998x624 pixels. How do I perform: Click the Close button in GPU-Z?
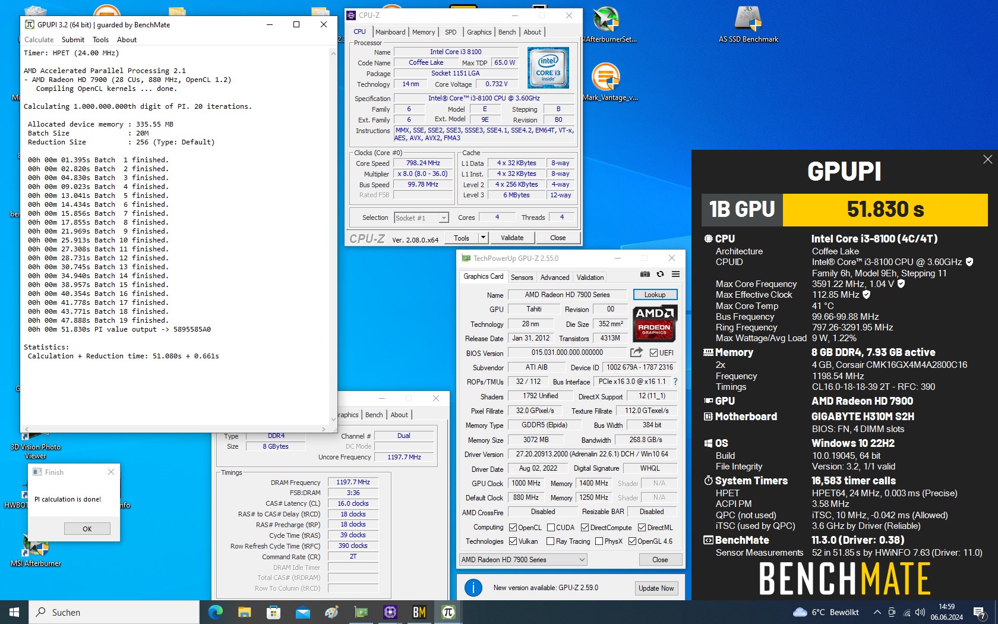[660, 560]
